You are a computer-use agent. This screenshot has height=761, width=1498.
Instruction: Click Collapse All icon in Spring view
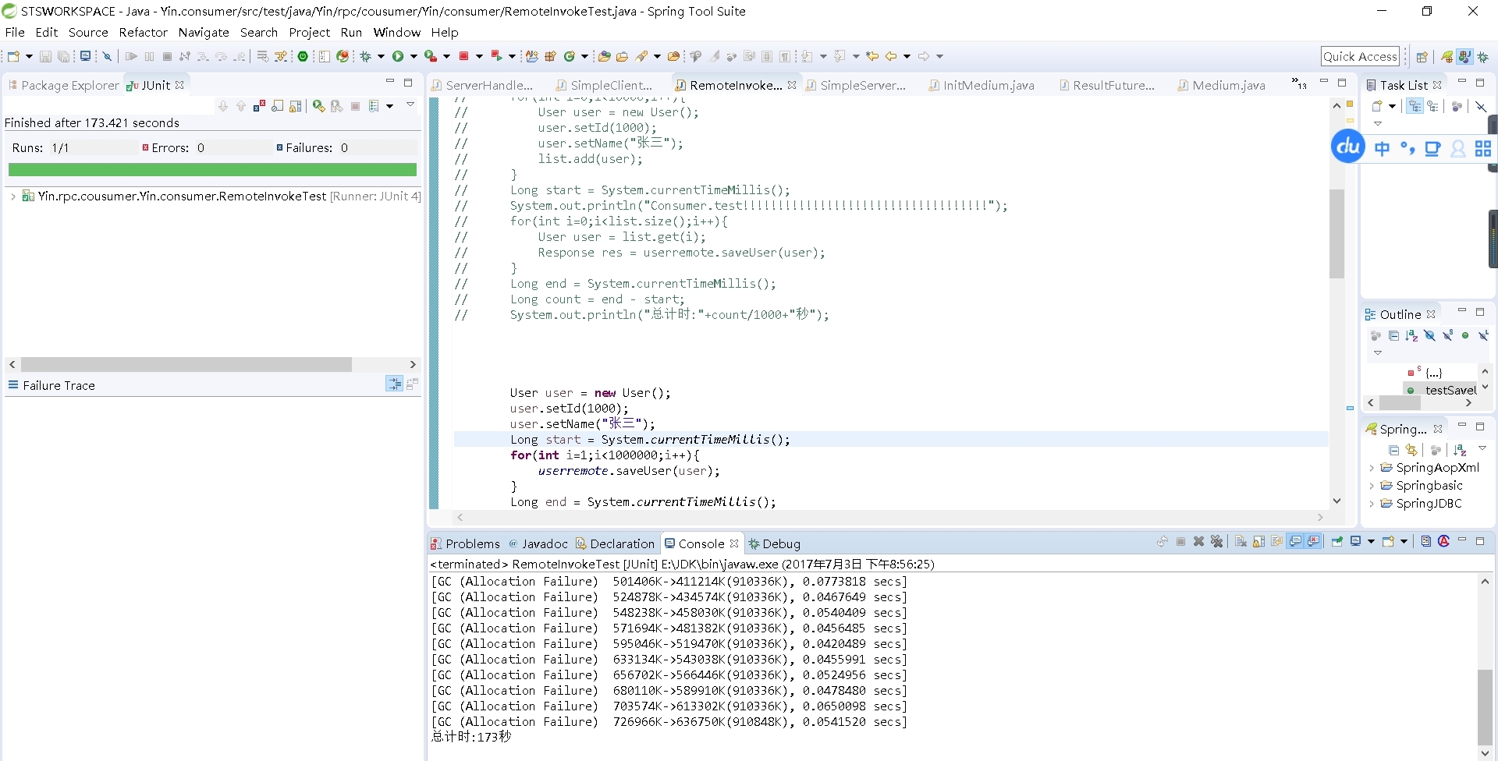tap(1394, 450)
